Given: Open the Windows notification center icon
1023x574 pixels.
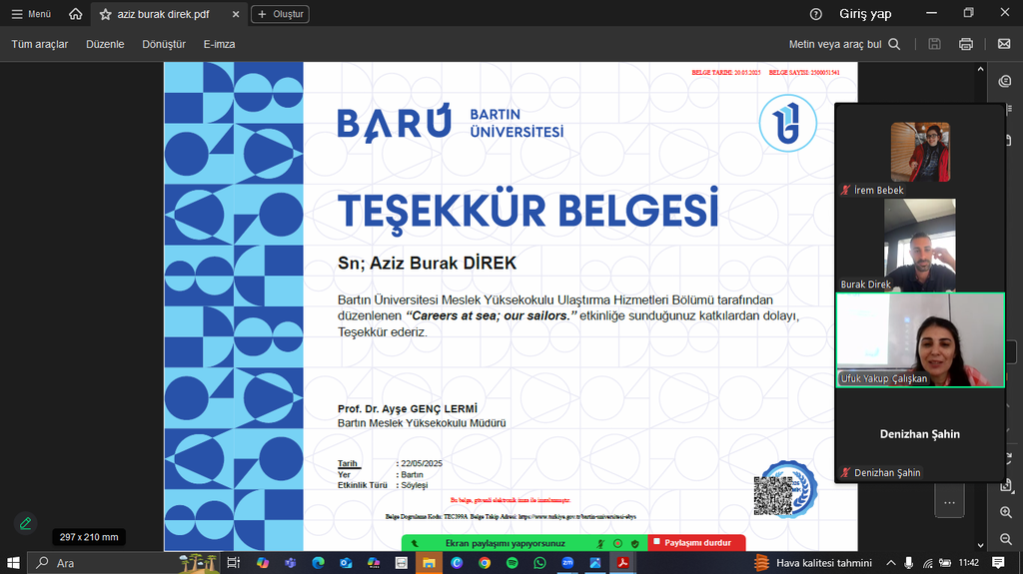Looking at the screenshot, I should pyautogui.click(x=998, y=563).
